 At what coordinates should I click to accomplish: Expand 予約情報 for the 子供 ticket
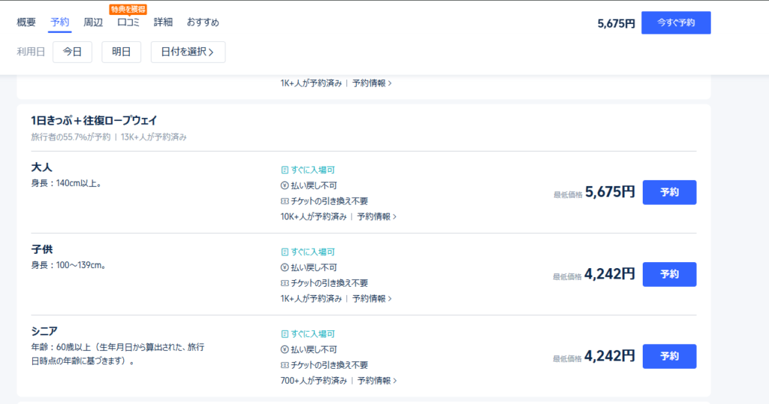click(372, 298)
